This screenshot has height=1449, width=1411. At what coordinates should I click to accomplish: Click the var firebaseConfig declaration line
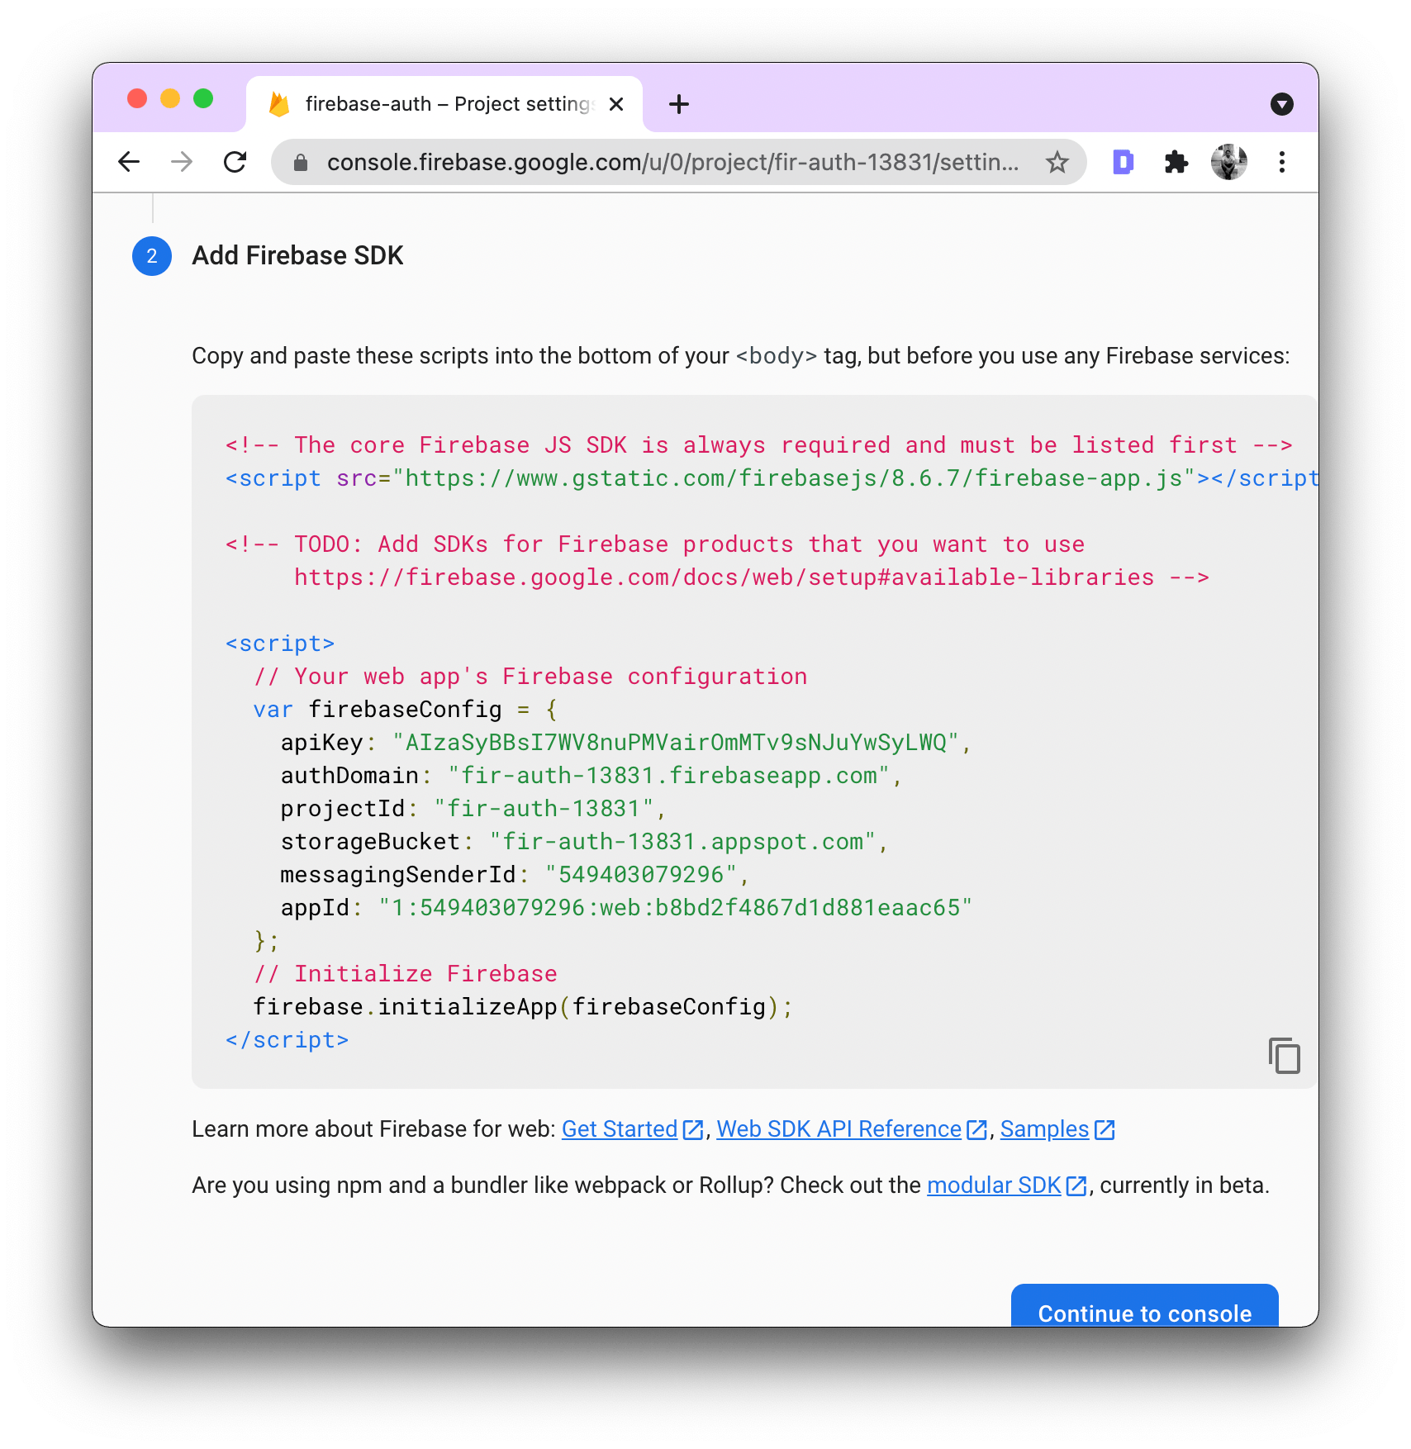(x=406, y=710)
